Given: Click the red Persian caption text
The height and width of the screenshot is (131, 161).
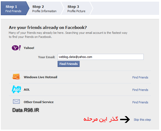Looking at the screenshot, I should pos(101,119).
